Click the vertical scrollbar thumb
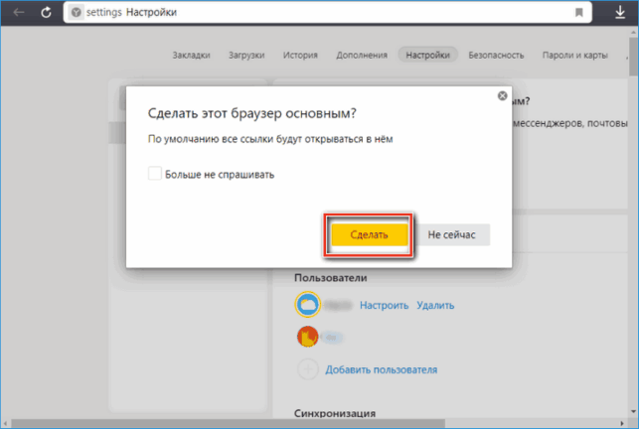 pyautogui.click(x=633, y=57)
